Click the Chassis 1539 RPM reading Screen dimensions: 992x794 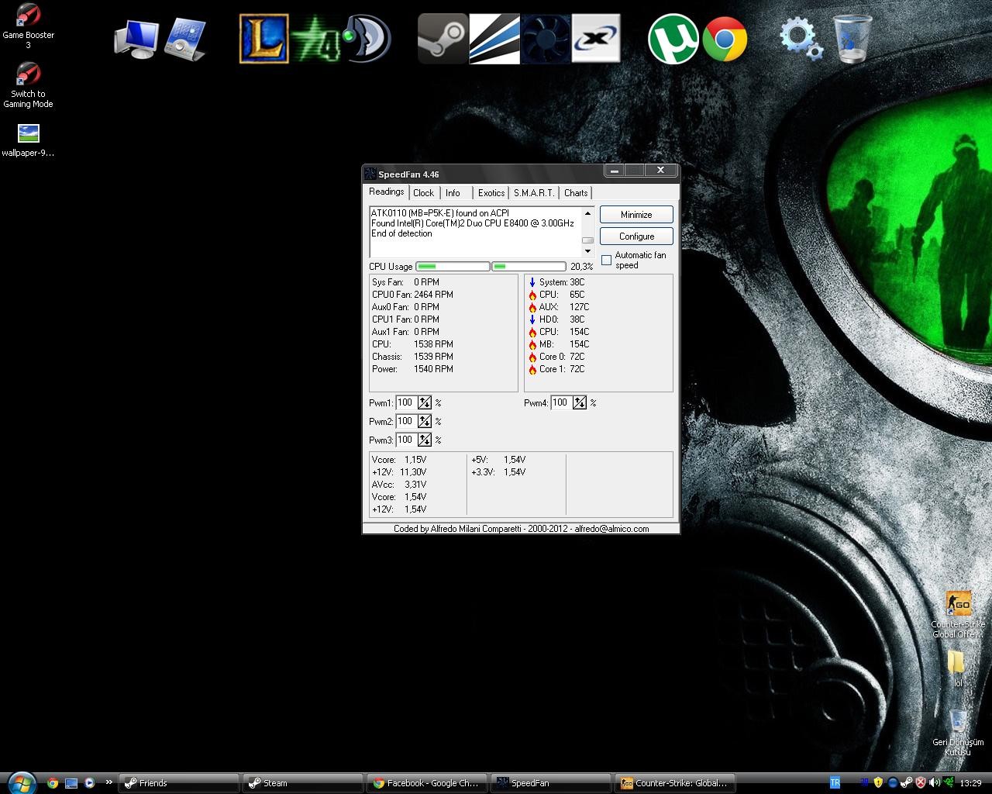(412, 357)
